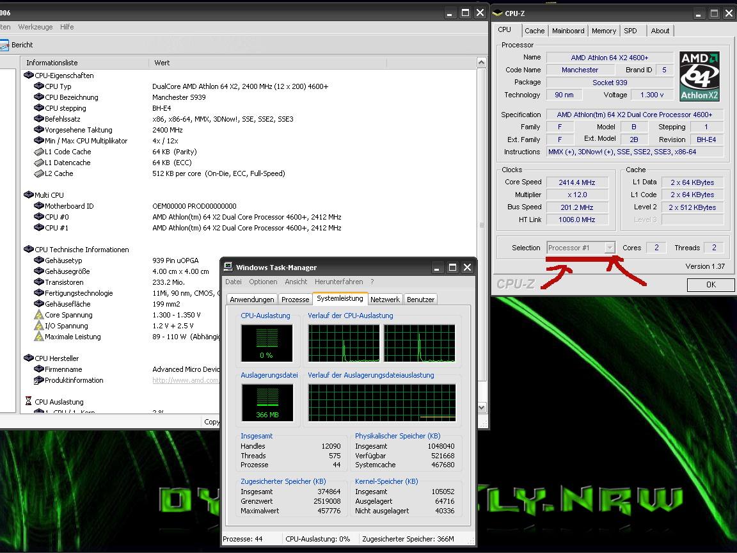
Task: Click the Core Speed 2414.4 MHz field
Action: pyautogui.click(x=576, y=182)
